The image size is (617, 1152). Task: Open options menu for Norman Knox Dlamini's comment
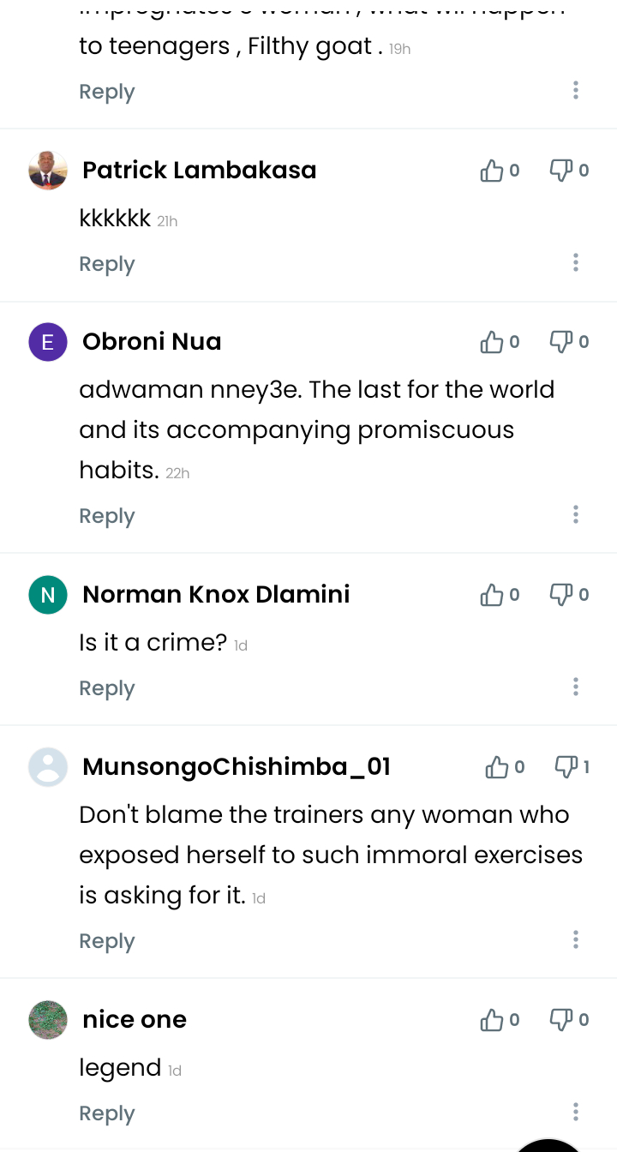coord(576,687)
